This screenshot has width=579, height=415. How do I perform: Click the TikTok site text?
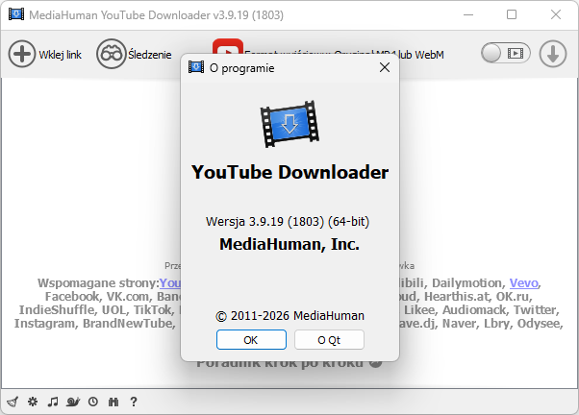[x=154, y=310]
